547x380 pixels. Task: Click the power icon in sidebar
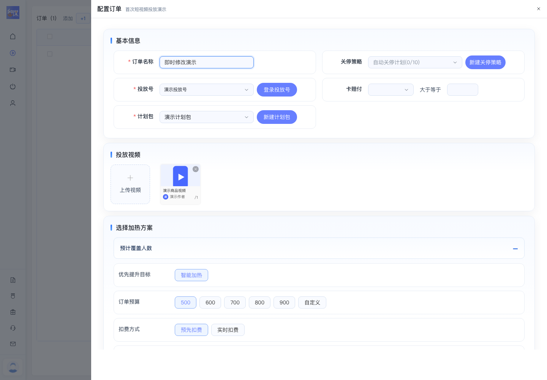tap(13, 87)
